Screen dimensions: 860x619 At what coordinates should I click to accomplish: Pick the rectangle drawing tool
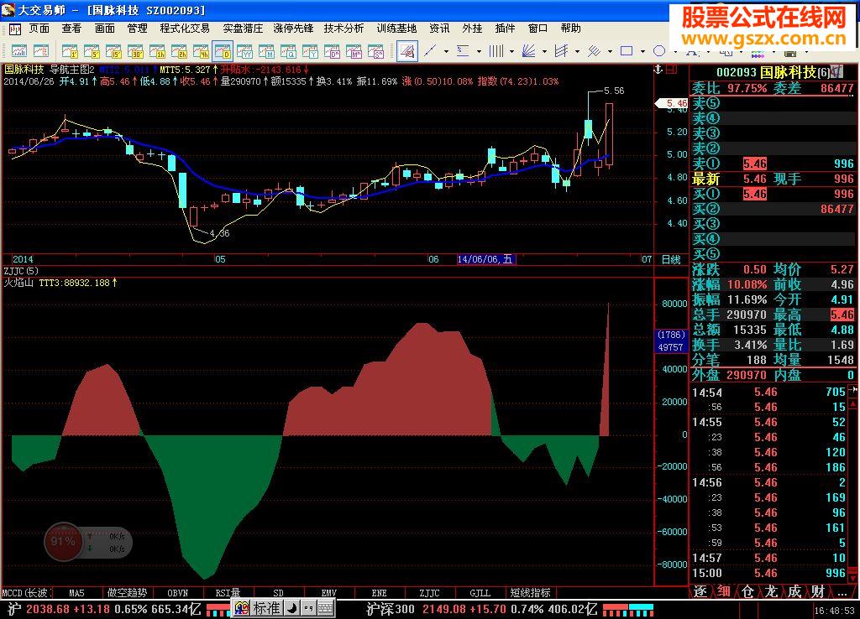(x=626, y=51)
